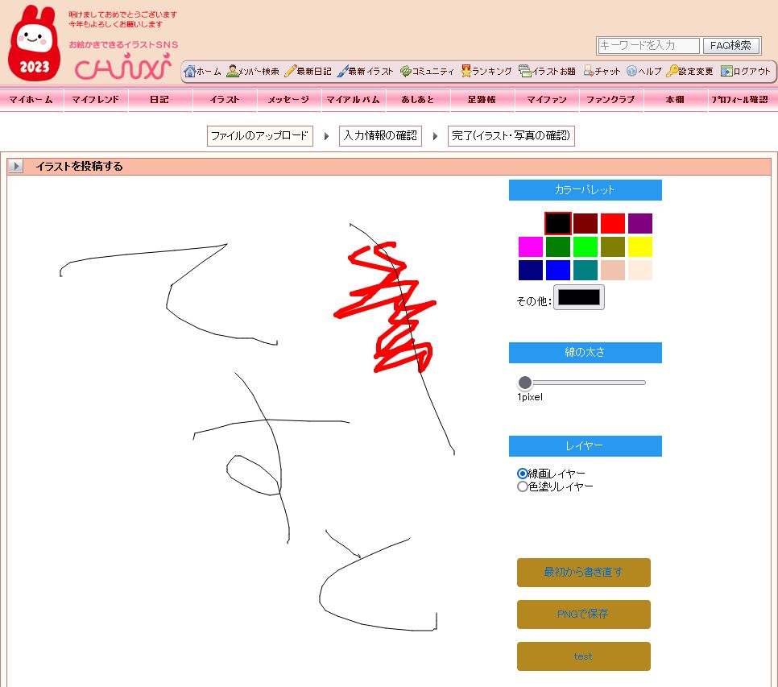The width and height of the screenshot is (778, 687).
Task: Click the 最新日記 pencil icon
Action: click(x=290, y=72)
